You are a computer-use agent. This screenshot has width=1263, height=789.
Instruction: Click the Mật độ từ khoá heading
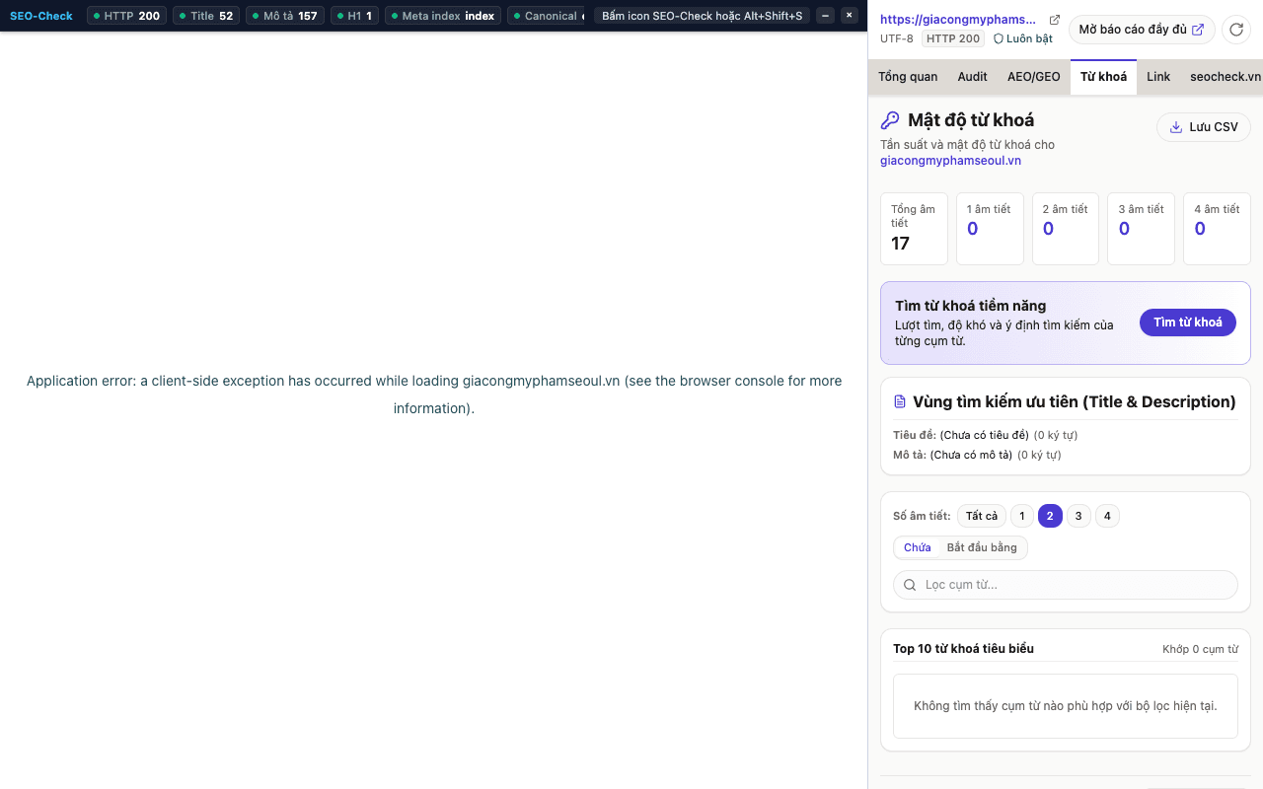971,120
